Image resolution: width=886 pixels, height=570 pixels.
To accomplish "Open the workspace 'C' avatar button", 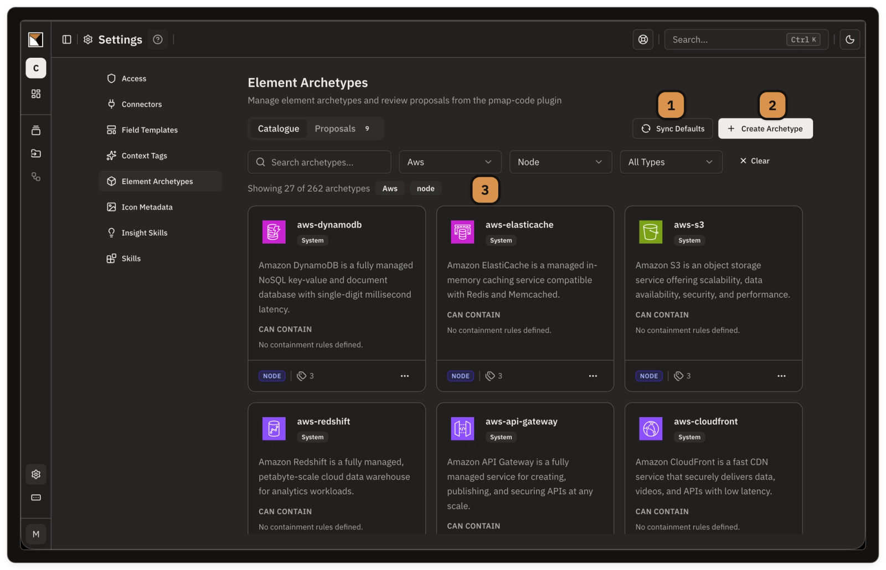I will pos(36,68).
